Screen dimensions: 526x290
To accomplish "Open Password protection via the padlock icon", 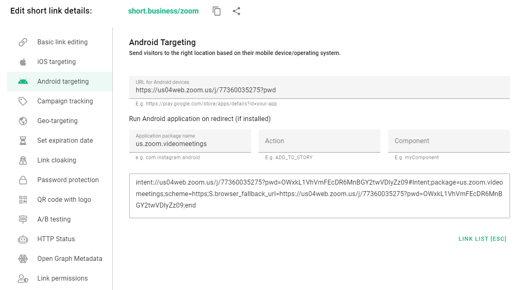I will 23,180.
